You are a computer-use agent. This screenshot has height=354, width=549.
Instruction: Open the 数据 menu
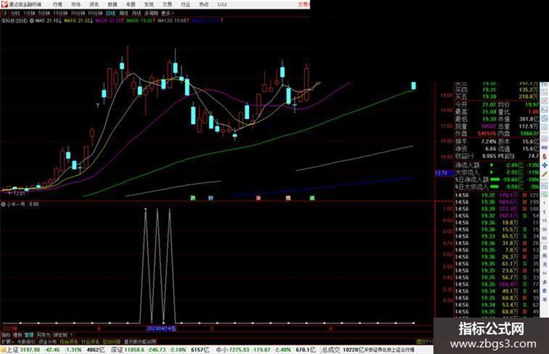click(112, 4)
